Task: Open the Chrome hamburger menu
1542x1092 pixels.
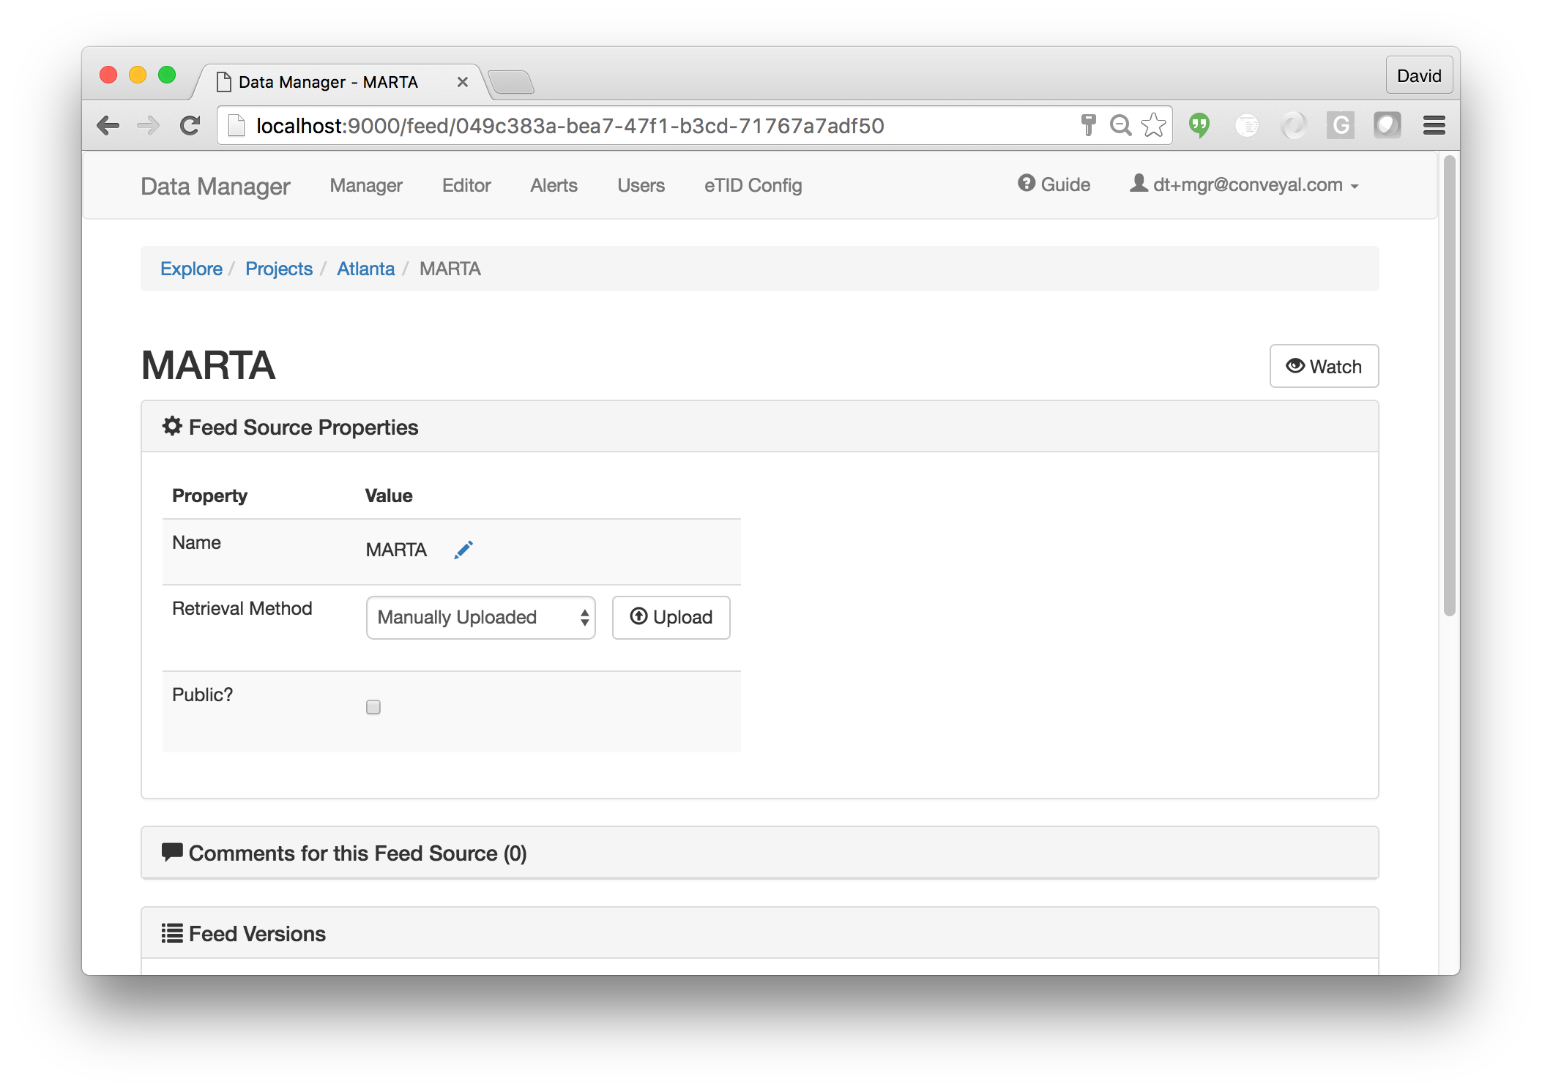Action: point(1434,125)
